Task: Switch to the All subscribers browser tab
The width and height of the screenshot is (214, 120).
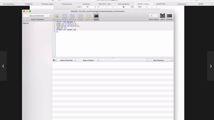Action: [x=9, y=4]
